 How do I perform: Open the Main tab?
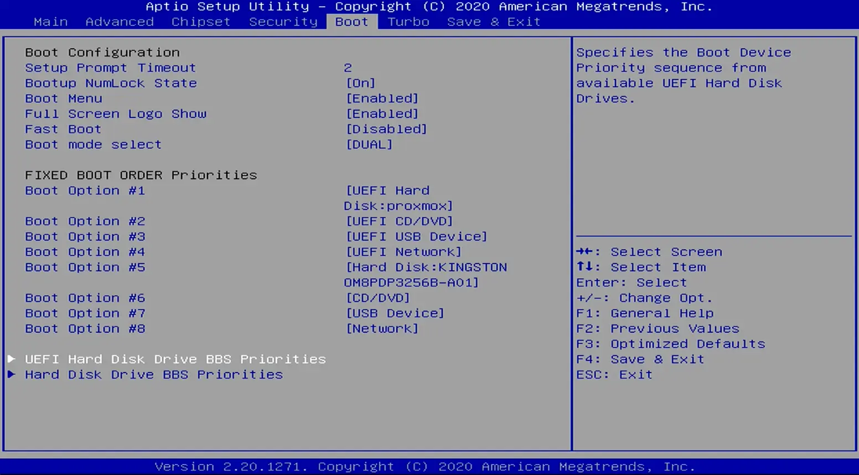[50, 22]
